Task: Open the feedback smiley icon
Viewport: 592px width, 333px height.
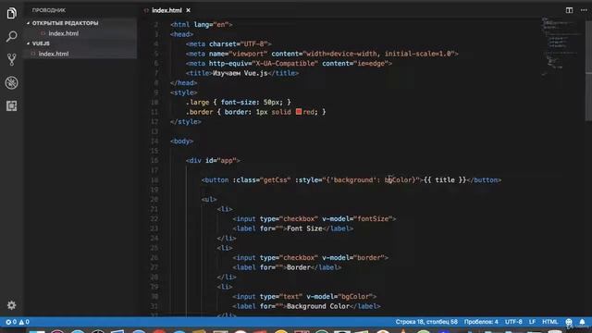Action: coord(569,322)
